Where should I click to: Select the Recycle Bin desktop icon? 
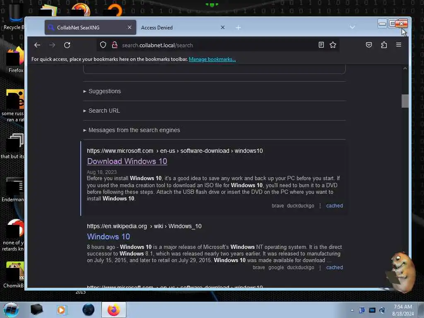coord(14,16)
